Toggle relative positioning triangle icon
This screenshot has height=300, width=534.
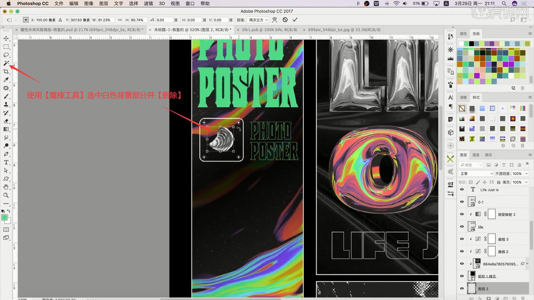pyautogui.click(x=60, y=20)
